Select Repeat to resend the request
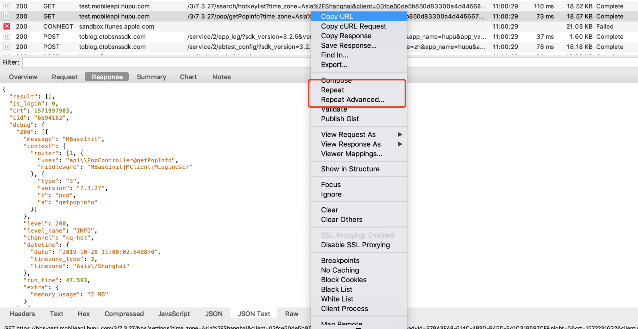This screenshot has width=638, height=329. [332, 90]
